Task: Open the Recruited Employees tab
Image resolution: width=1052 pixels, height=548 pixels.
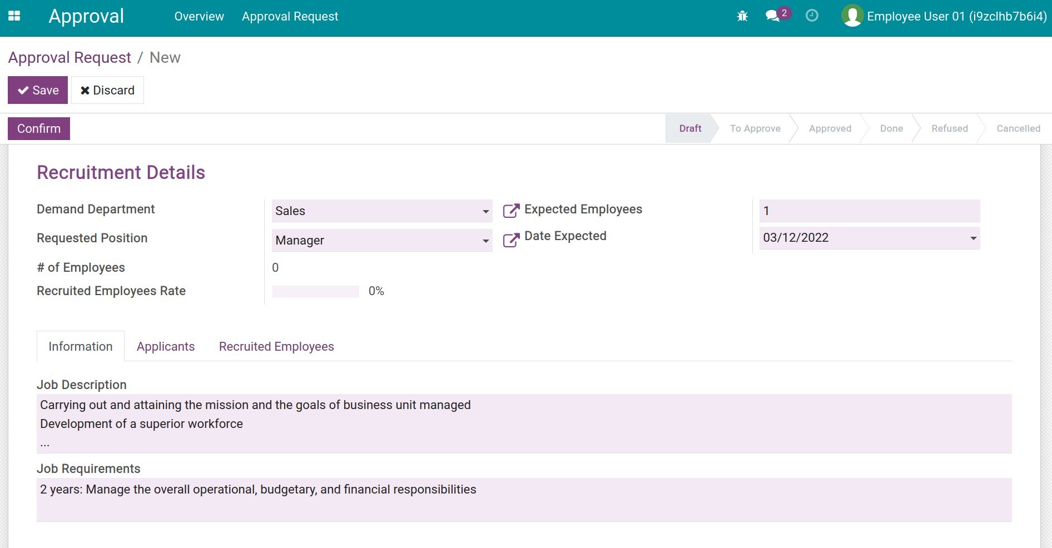Action: (275, 346)
